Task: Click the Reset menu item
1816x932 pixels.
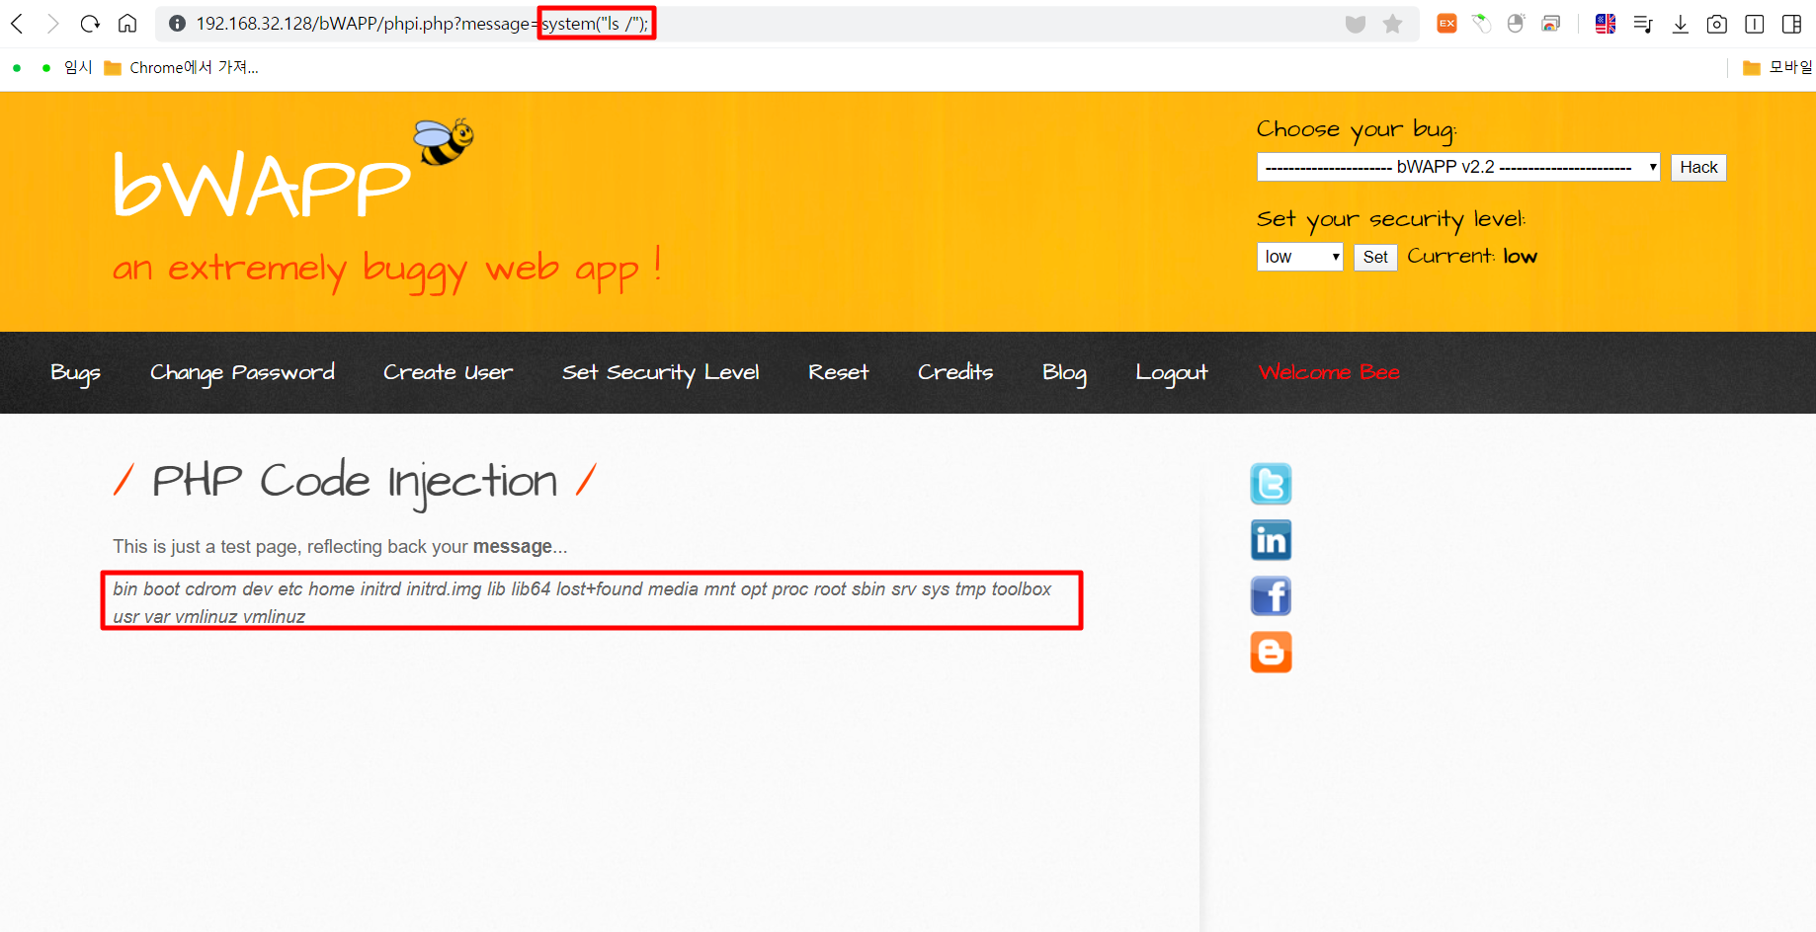Action: 838,372
